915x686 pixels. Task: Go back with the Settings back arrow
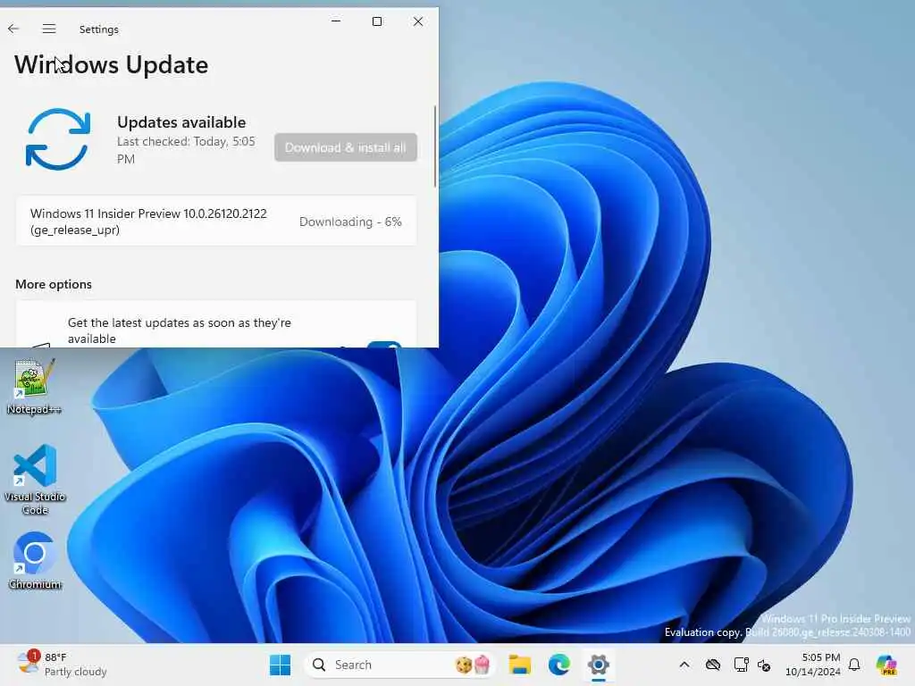click(13, 29)
